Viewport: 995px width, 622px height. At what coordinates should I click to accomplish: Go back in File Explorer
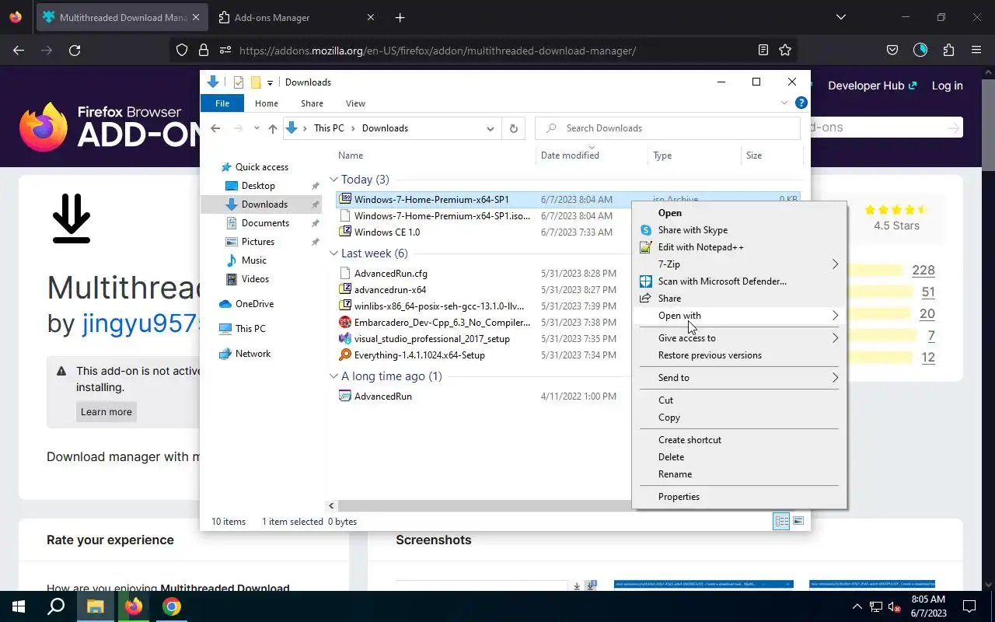tap(216, 128)
